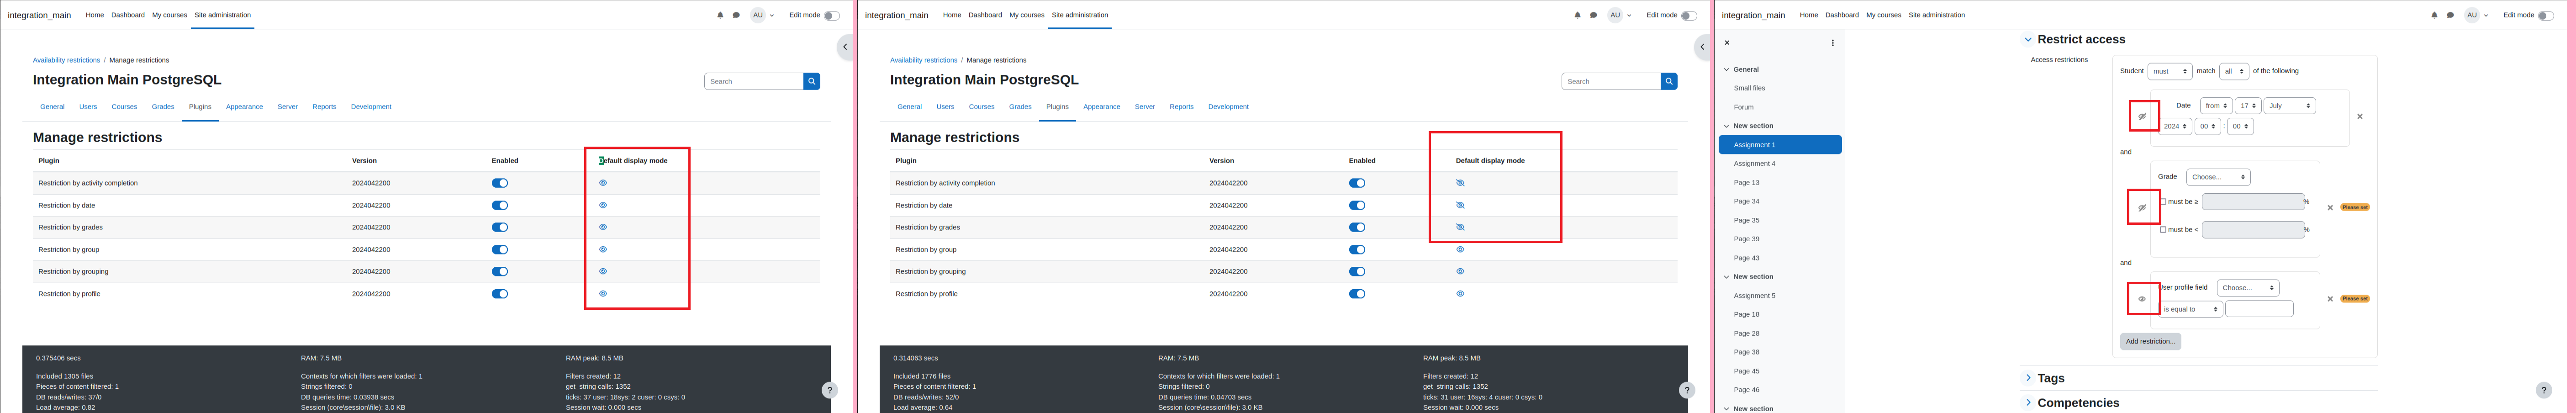Open the July month dropdown
This screenshot has width=2576, height=413.
(2289, 105)
